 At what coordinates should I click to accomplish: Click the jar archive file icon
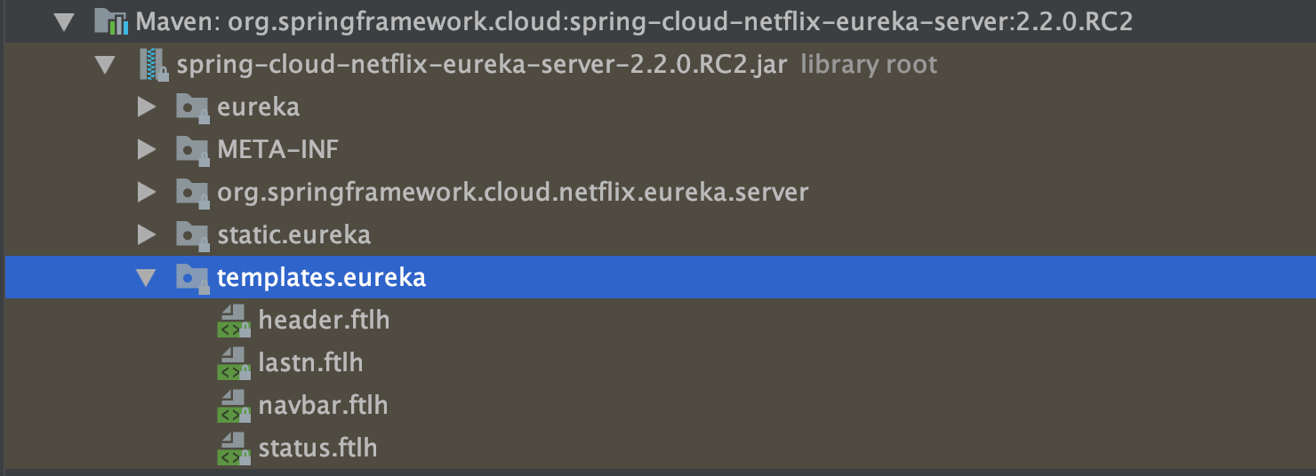pyautogui.click(x=151, y=65)
